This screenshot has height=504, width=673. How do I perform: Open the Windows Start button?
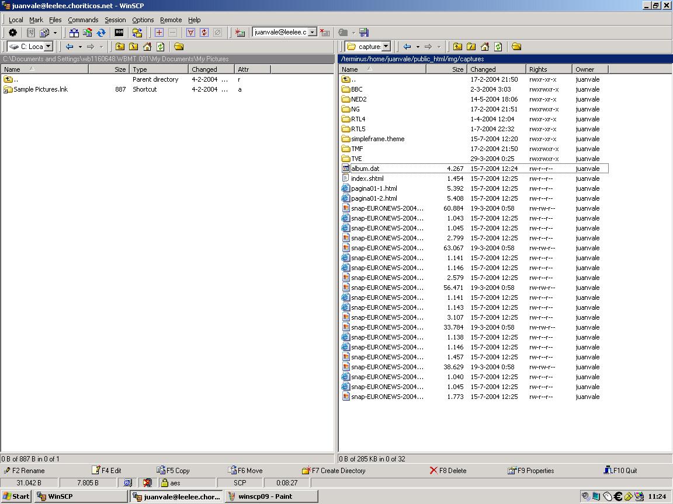[16, 496]
